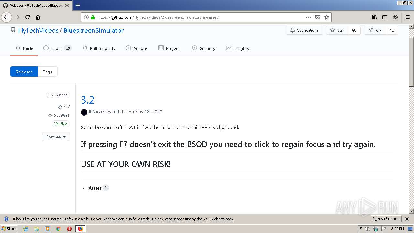Click the network tray icon

tap(376, 229)
